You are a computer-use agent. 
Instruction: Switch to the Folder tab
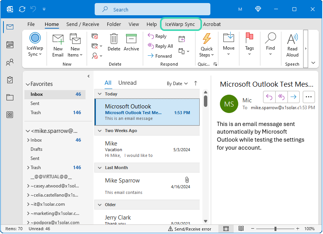click(114, 24)
